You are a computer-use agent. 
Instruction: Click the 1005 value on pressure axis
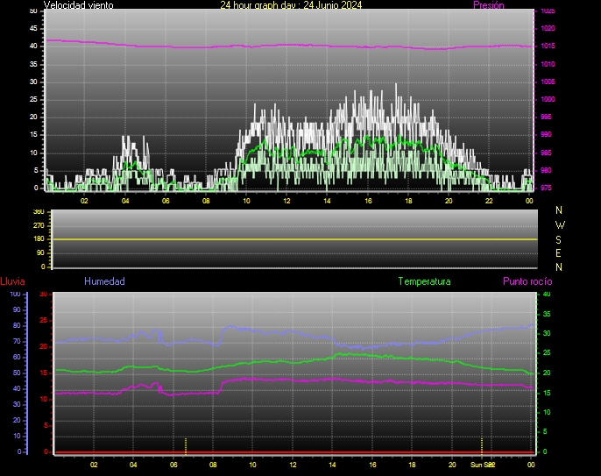pyautogui.click(x=548, y=82)
